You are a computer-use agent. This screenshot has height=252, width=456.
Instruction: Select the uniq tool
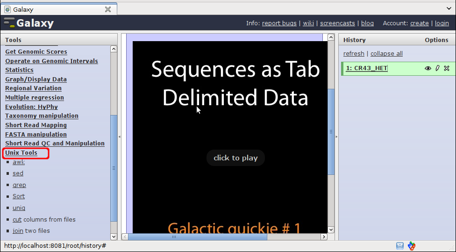[19, 208]
